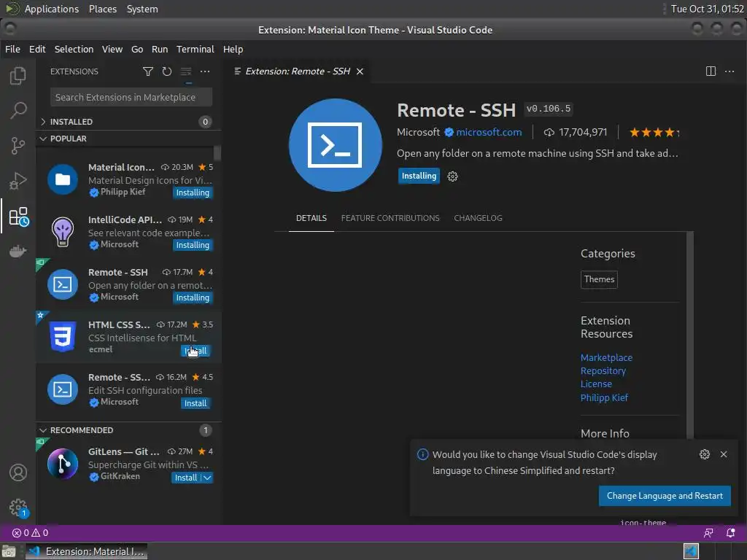747x560 pixels.
Task: Open the microsoft.com publisher link
Action: coord(489,133)
